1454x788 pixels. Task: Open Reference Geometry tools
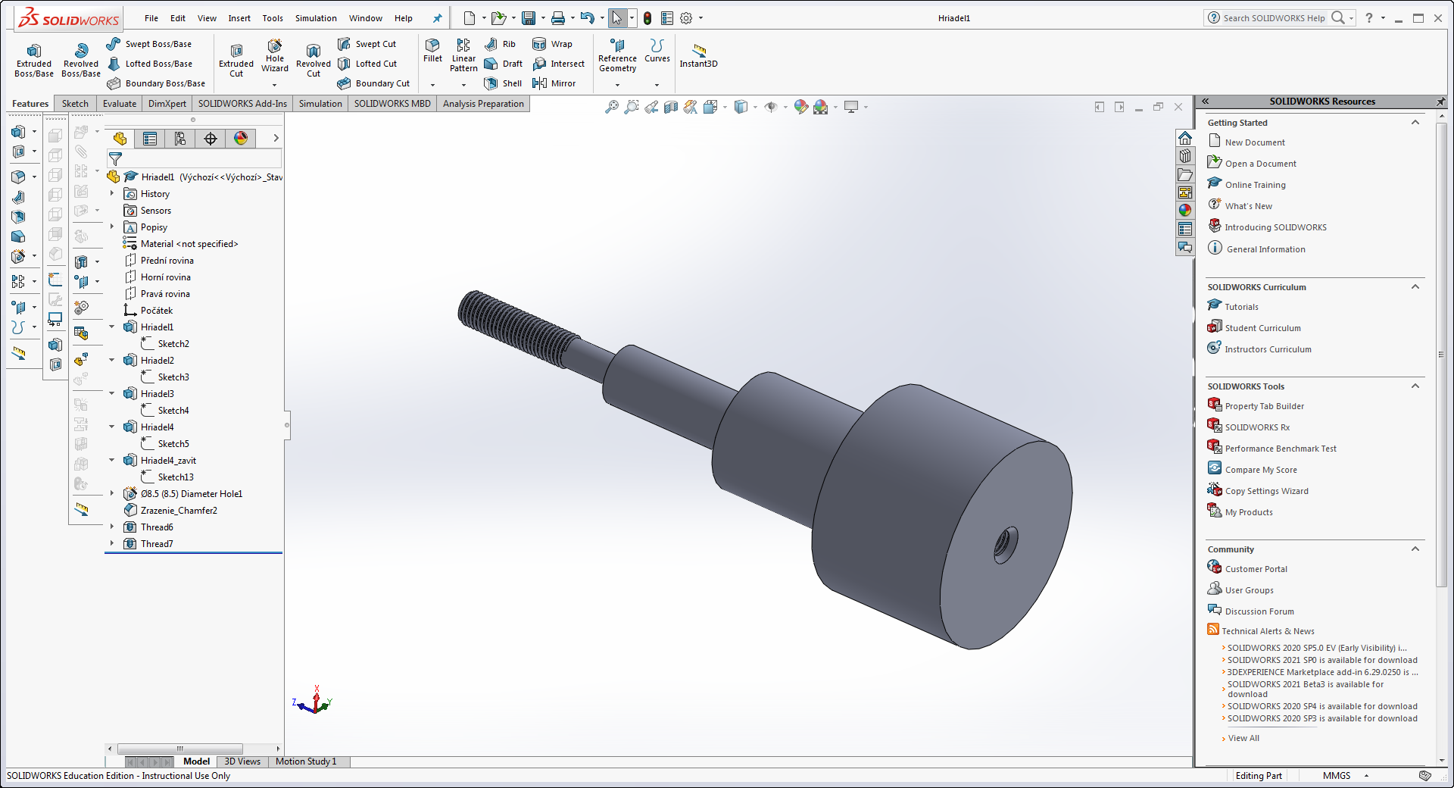617,55
